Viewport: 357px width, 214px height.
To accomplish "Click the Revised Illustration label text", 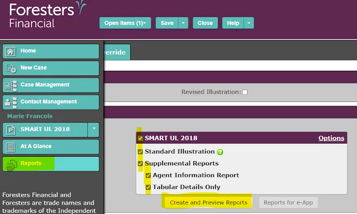I will pyautogui.click(x=211, y=92).
